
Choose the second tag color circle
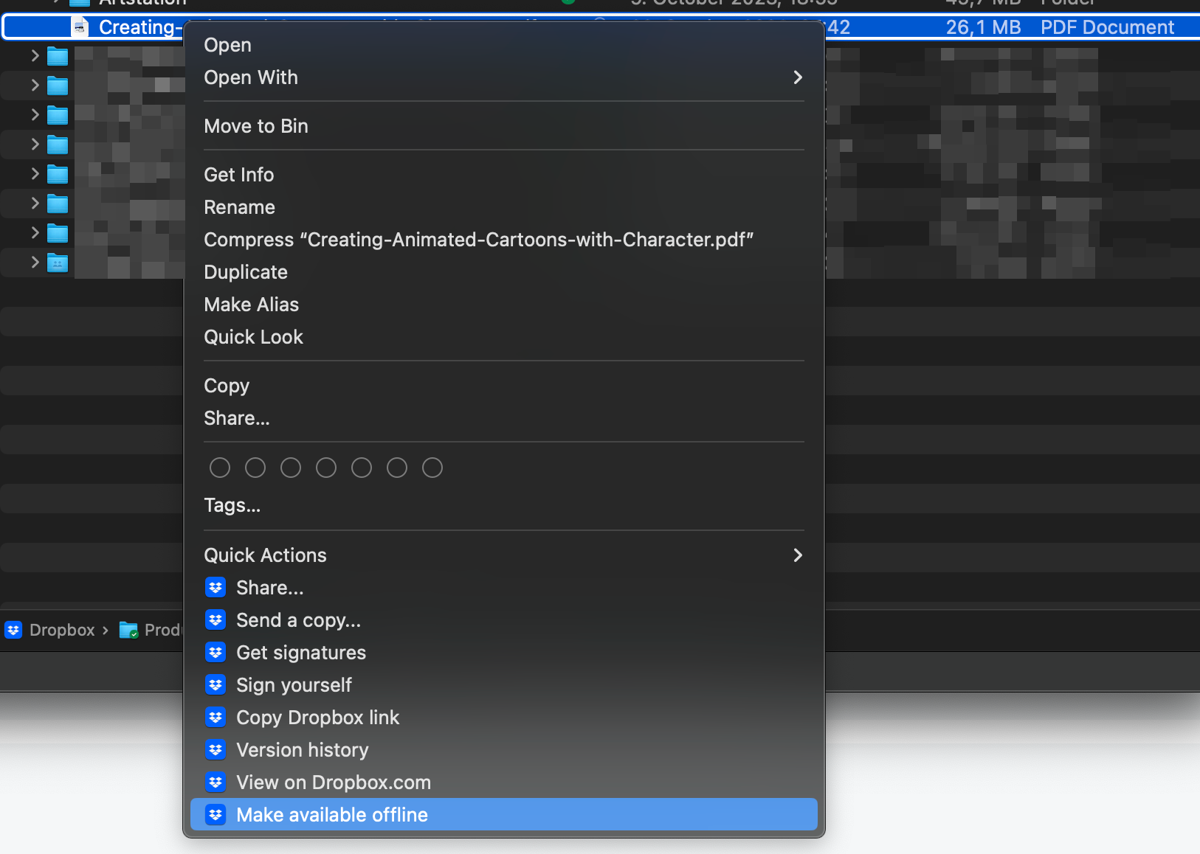255,468
